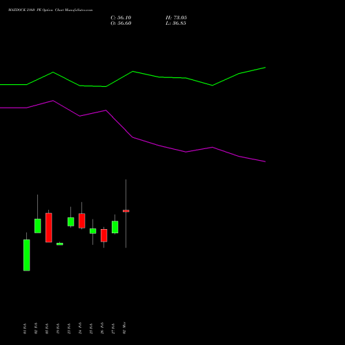This screenshot has width=345, height=345.
Task: Select the 23 Feb date label
Action: coord(69,328)
